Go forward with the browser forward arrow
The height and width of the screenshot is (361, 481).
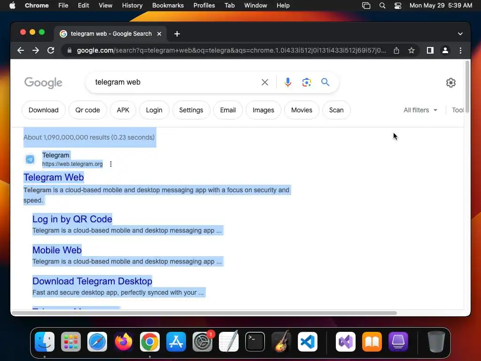coord(36,50)
